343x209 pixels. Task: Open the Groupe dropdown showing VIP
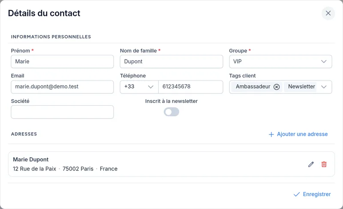coord(280,61)
